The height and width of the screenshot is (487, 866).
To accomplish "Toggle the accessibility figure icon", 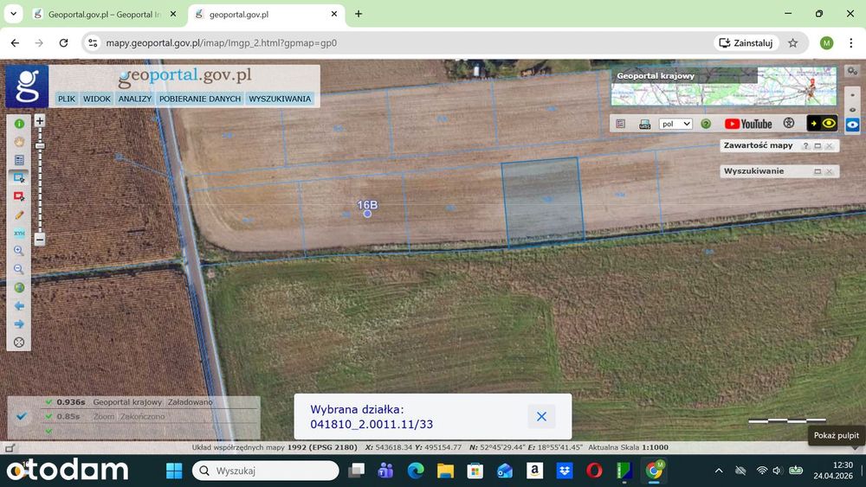I will tap(789, 124).
